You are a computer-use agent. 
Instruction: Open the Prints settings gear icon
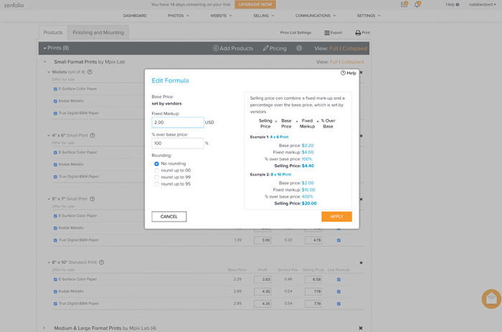click(x=299, y=48)
